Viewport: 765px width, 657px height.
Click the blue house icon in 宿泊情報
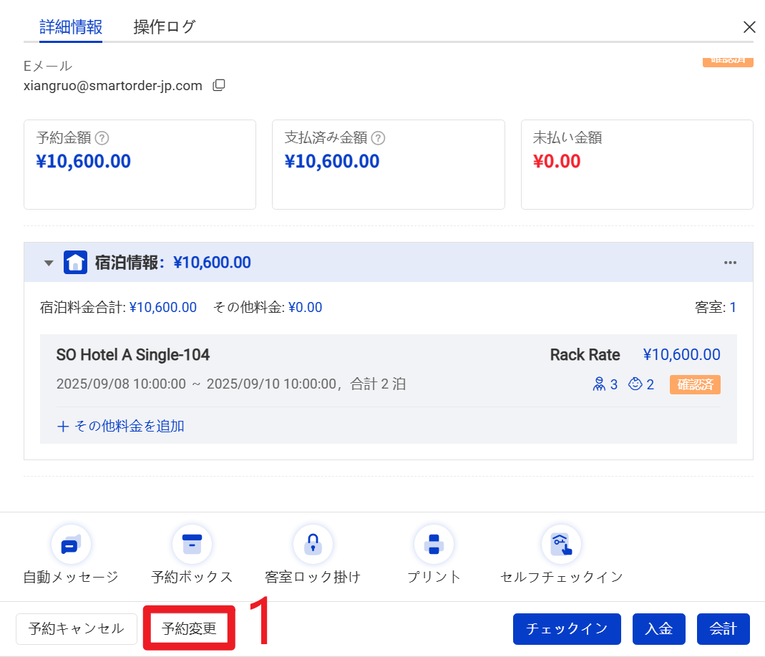[75, 263]
